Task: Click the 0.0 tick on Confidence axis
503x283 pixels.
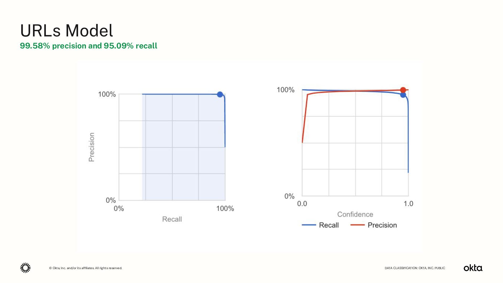Action: point(302,204)
